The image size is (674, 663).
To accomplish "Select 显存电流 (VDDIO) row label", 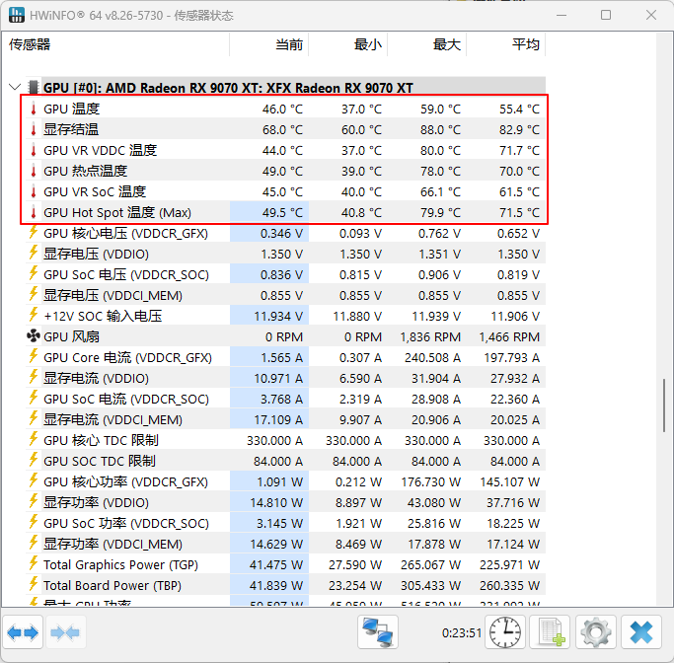I will pos(97,378).
